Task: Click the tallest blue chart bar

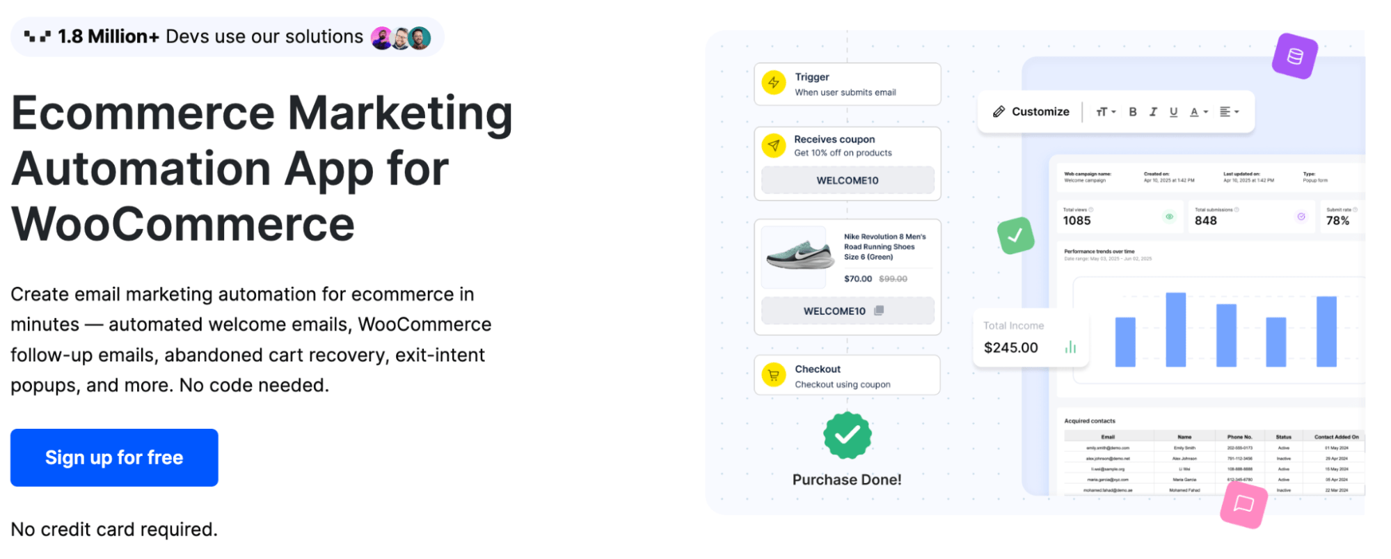Action: point(1176,329)
